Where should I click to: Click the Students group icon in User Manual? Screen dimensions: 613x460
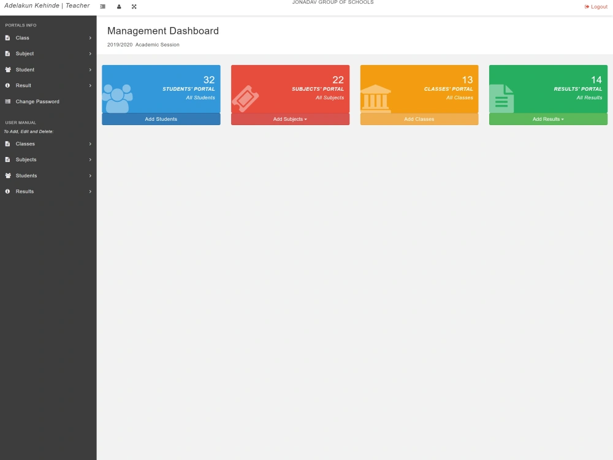(8, 175)
